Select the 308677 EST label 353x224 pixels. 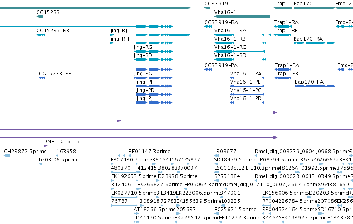pos(226,152)
